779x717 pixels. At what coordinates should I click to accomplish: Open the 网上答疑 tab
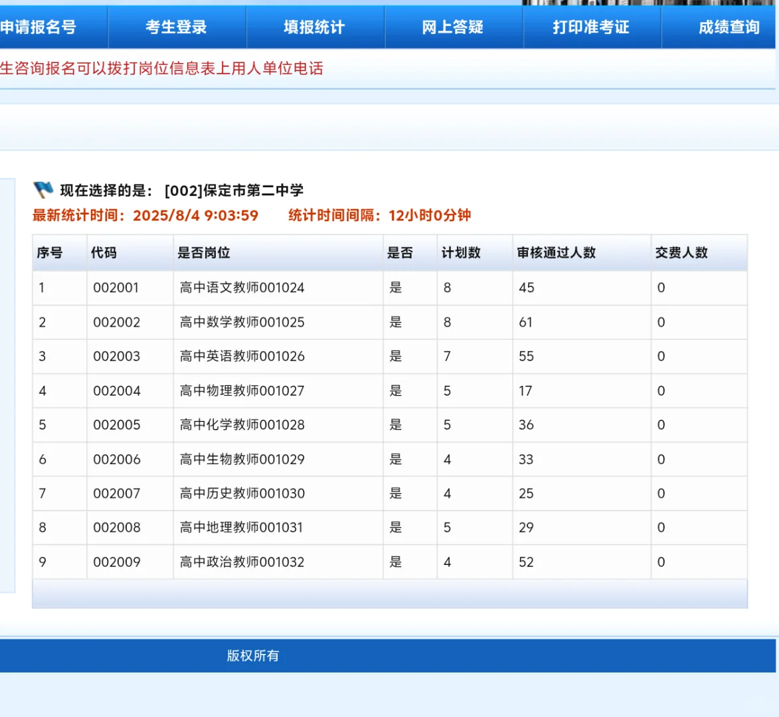click(453, 27)
